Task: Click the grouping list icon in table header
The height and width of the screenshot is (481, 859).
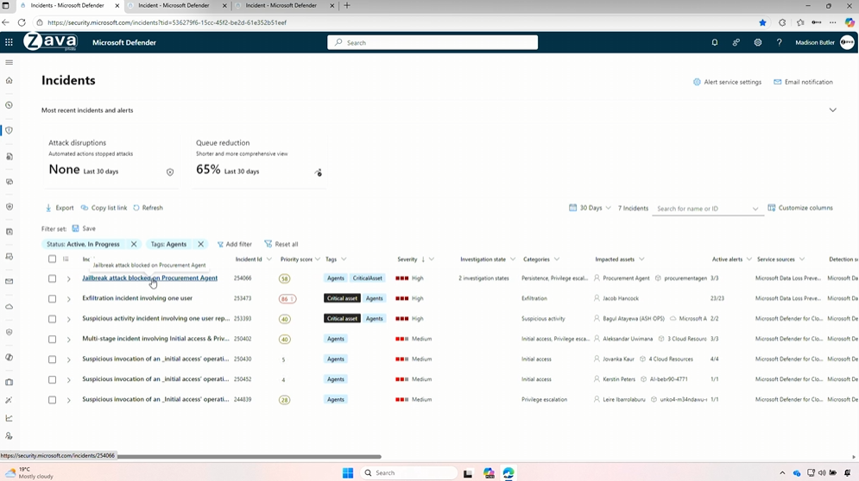Action: tap(66, 259)
